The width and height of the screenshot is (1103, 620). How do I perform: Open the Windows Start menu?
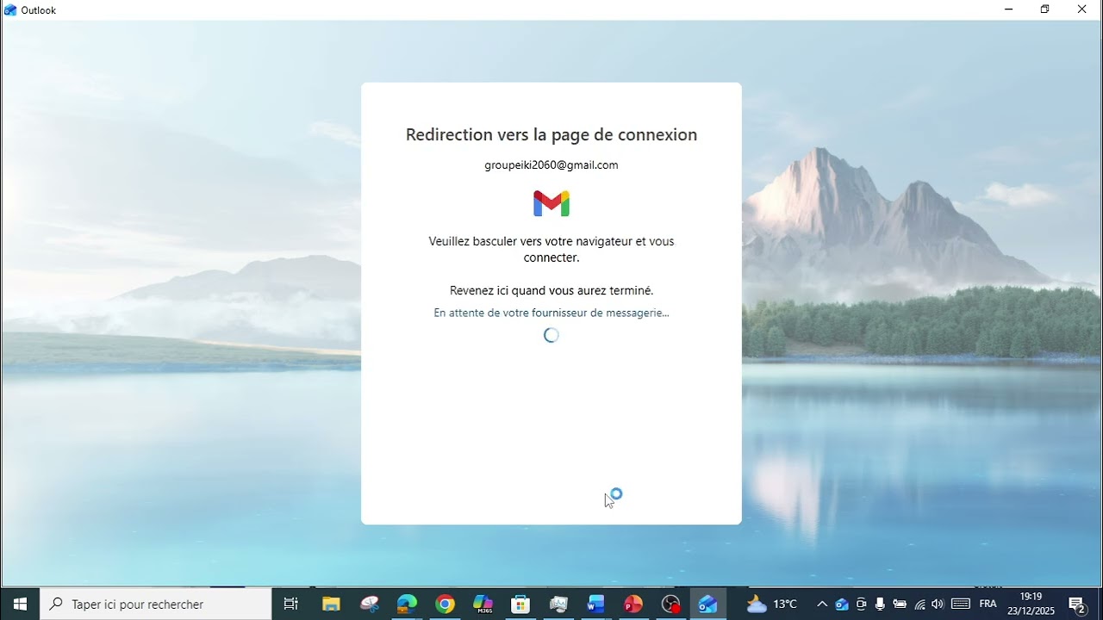click(20, 604)
